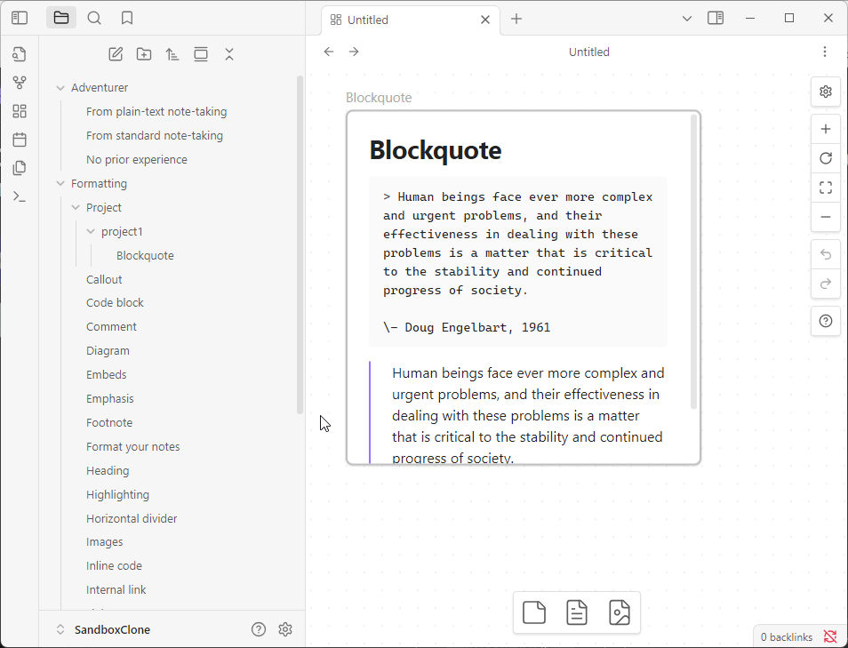Open the Callout note
Screen dimensions: 848x648
click(104, 279)
